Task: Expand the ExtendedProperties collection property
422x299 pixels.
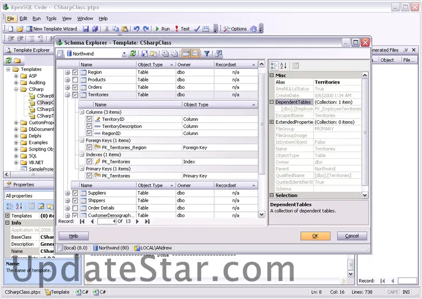Action: pos(272,122)
